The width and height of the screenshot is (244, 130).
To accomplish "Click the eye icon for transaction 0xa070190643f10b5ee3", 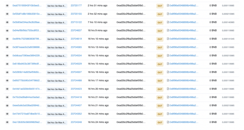I will [7, 6].
